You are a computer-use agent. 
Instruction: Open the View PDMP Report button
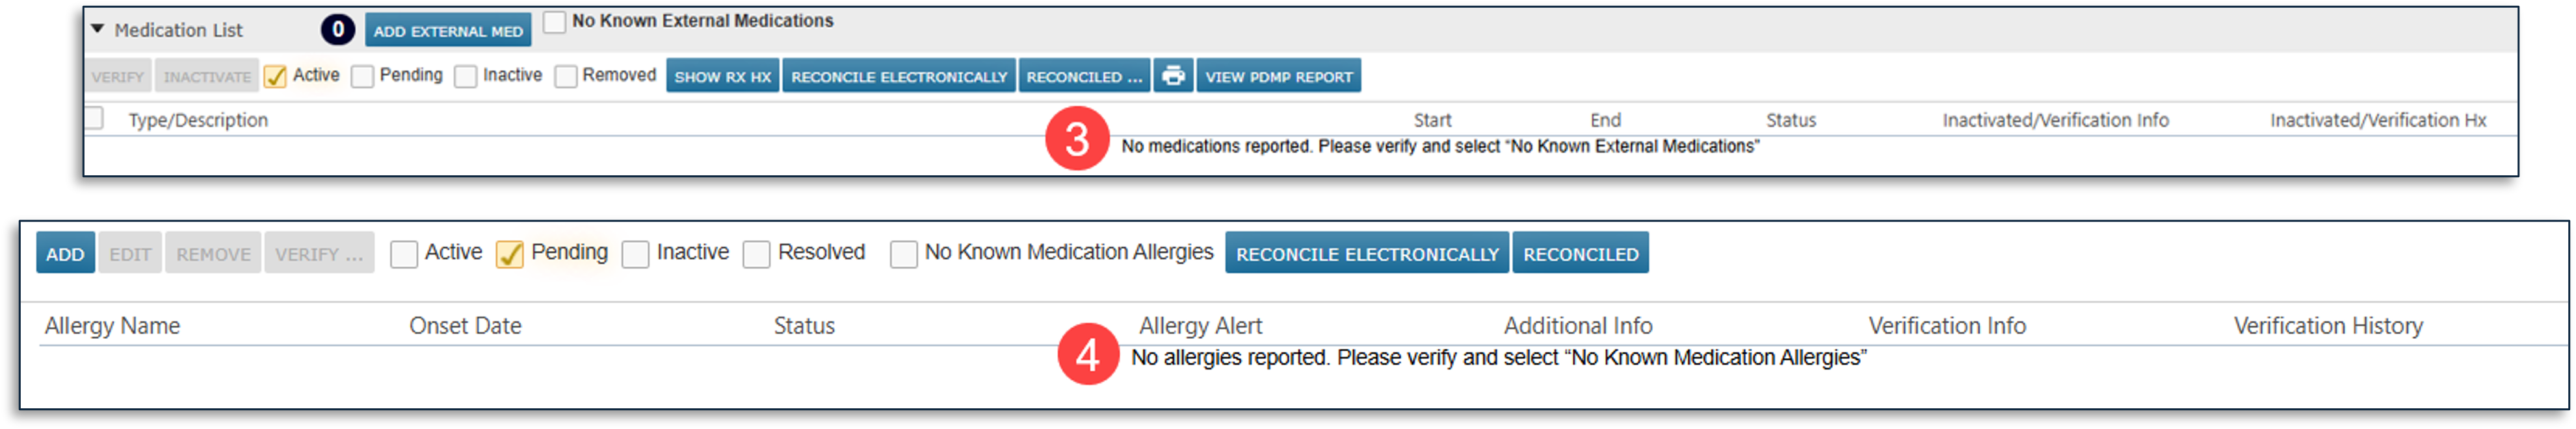(1278, 76)
